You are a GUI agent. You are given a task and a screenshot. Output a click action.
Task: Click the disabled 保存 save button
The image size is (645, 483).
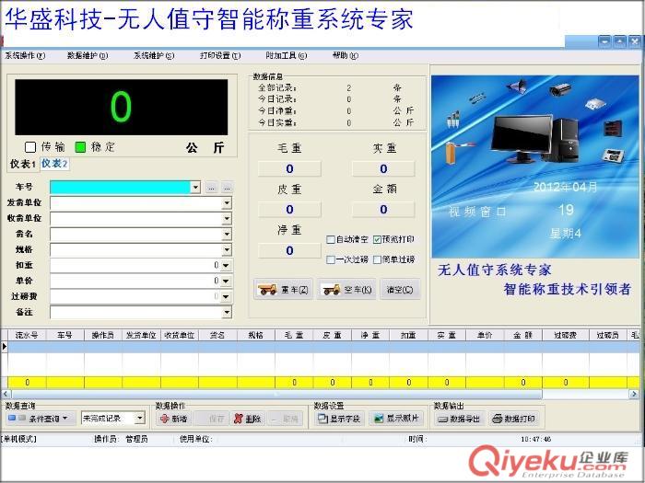point(211,419)
